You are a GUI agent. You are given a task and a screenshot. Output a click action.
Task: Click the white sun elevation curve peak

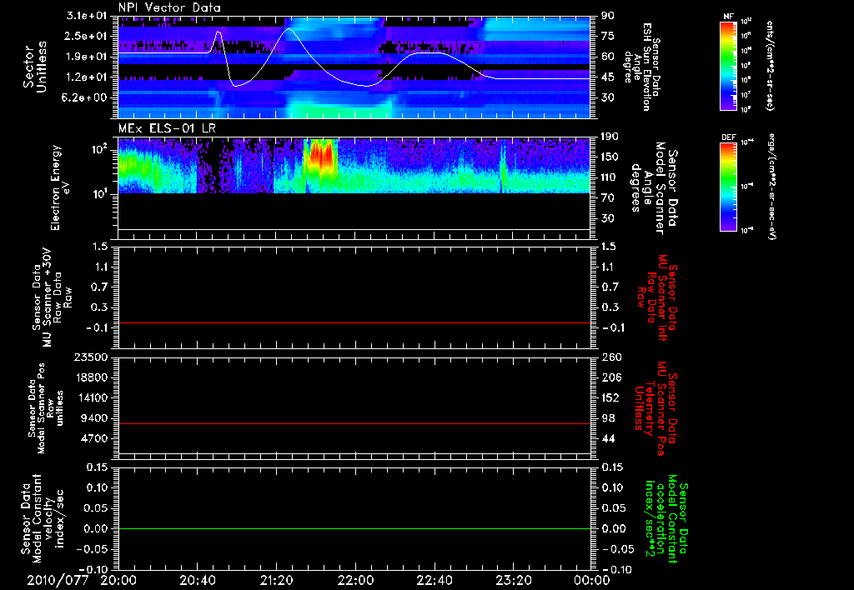coord(289,29)
